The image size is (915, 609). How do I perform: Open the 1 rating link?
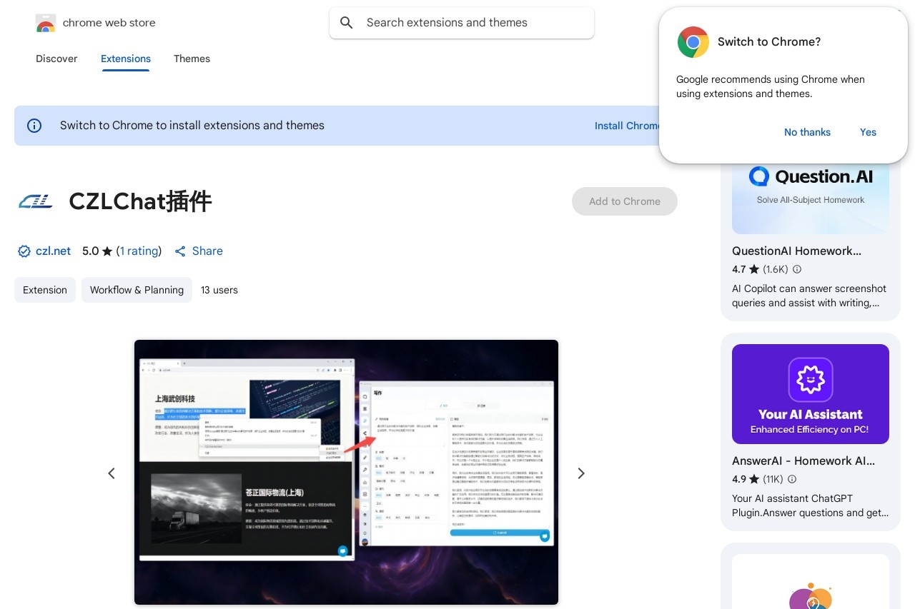pyautogui.click(x=139, y=251)
